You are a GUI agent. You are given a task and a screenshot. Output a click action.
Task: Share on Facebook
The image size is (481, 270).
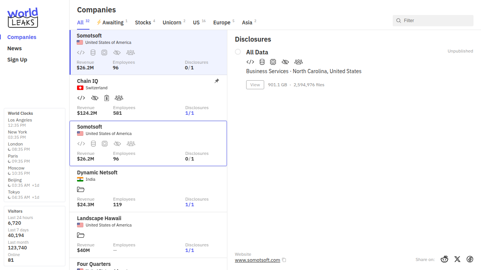pyautogui.click(x=470, y=259)
